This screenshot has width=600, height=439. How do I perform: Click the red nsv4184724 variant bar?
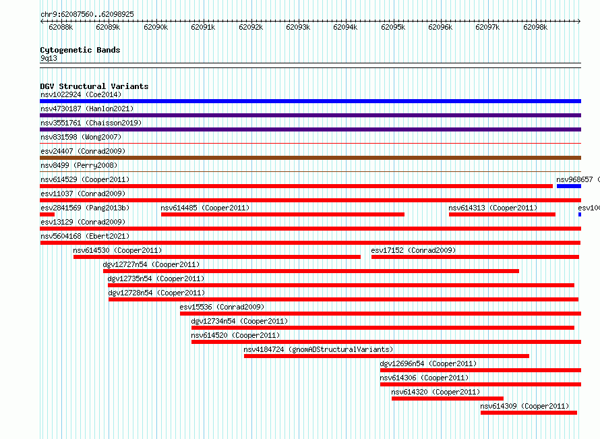tap(386, 356)
